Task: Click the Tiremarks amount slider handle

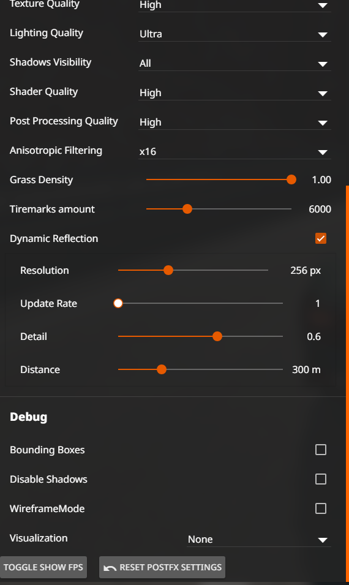Action: [x=187, y=209]
